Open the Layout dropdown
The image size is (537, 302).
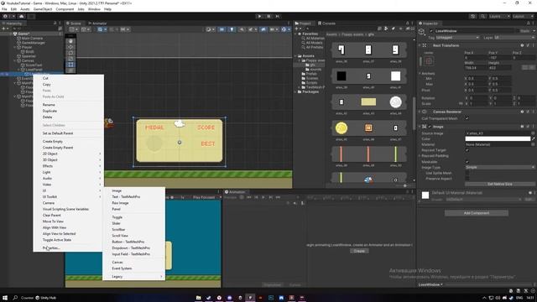click(523, 16)
